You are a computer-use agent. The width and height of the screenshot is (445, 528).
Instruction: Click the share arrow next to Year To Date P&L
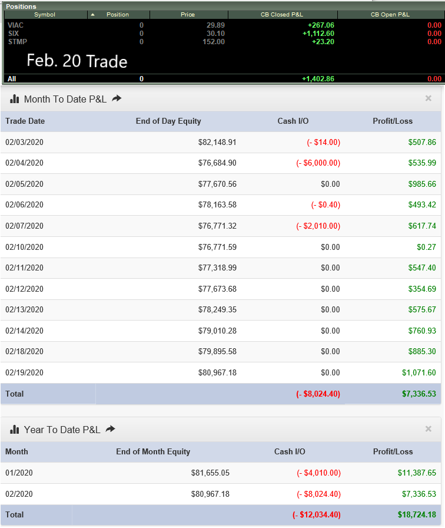point(110,429)
